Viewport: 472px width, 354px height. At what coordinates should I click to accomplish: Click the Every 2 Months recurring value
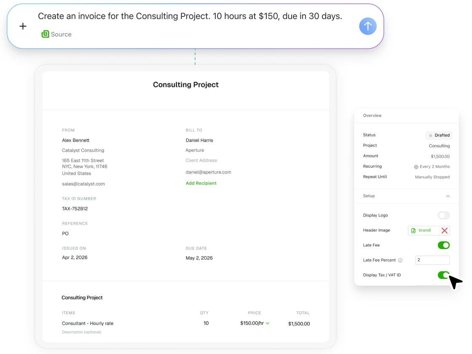pos(434,167)
